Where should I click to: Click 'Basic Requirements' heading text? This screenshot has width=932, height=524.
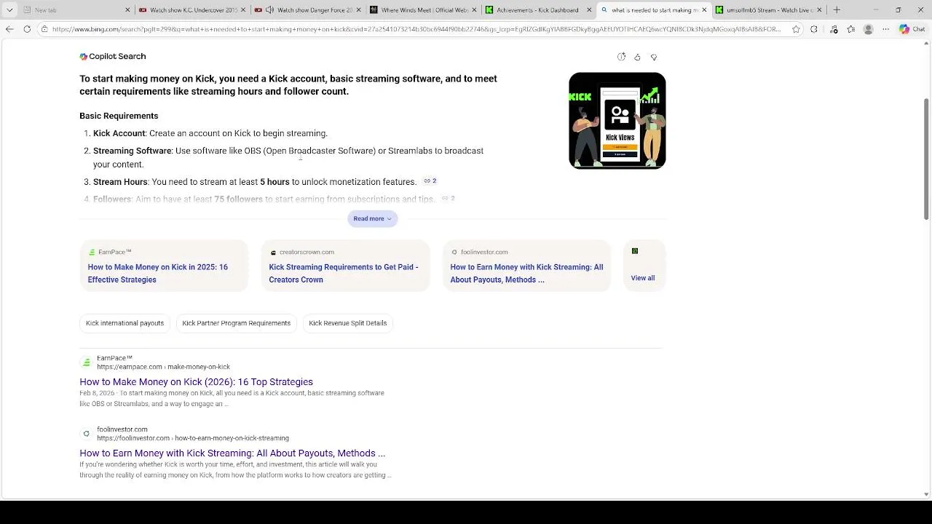pyautogui.click(x=119, y=116)
